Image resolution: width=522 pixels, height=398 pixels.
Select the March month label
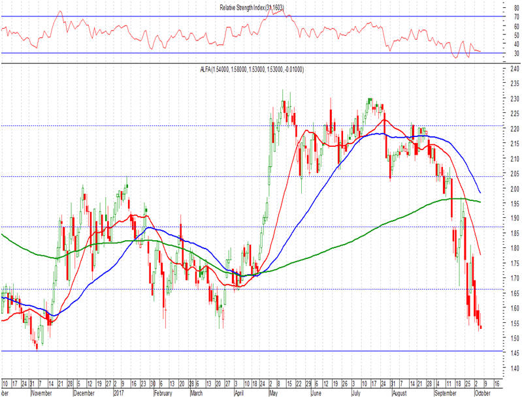(197, 393)
